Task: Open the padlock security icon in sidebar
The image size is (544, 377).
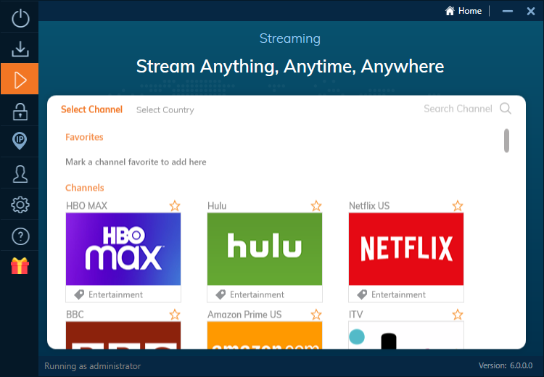Action: pyautogui.click(x=20, y=112)
